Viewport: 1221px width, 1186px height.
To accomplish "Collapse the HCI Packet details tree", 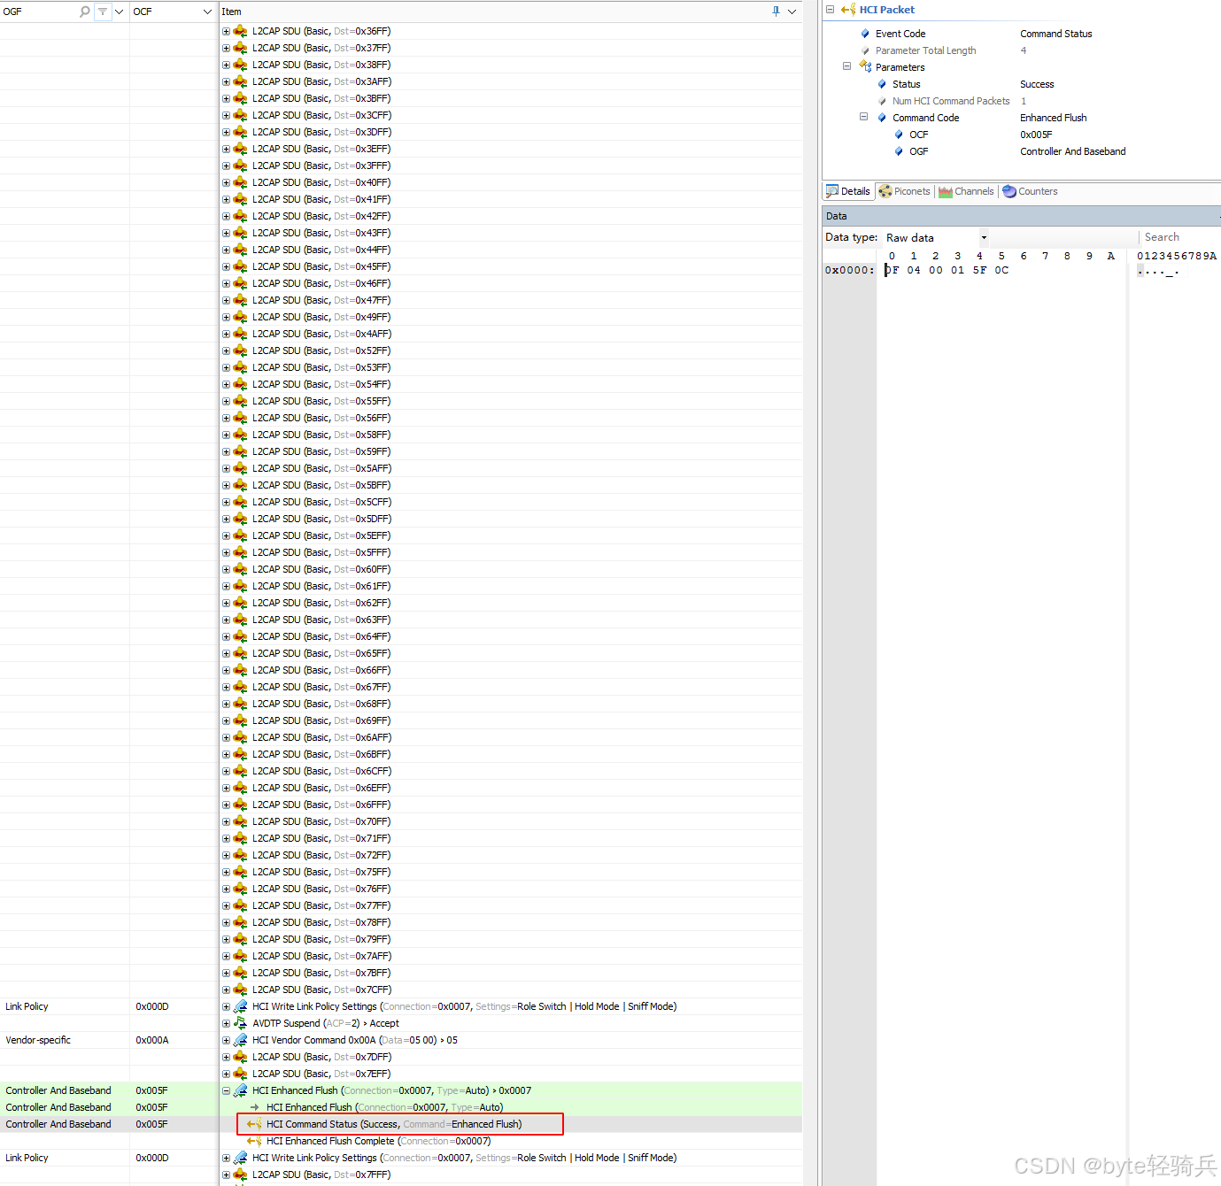I will [830, 10].
